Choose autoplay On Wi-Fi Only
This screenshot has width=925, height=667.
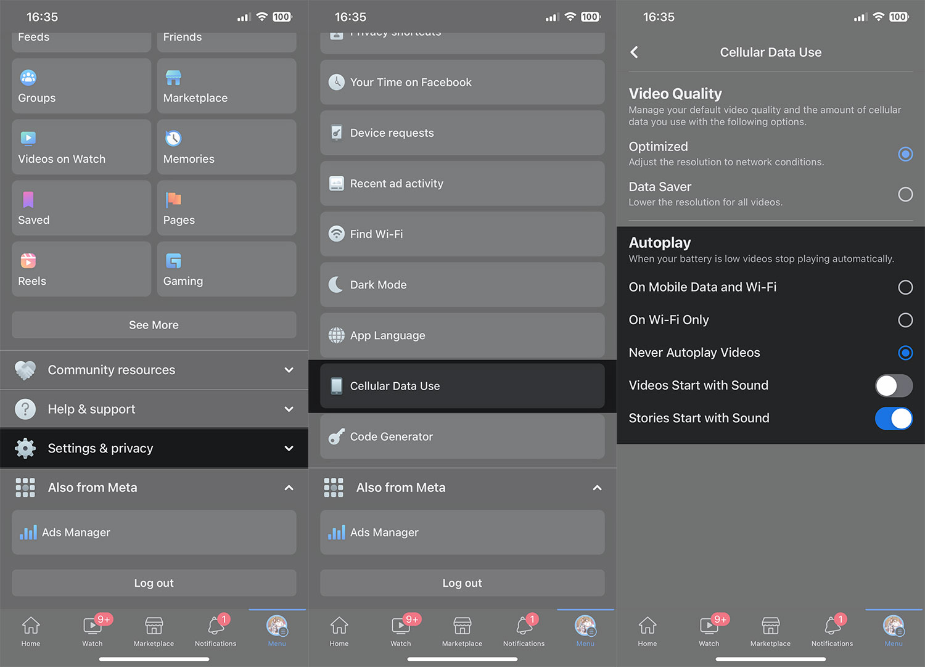(x=905, y=320)
